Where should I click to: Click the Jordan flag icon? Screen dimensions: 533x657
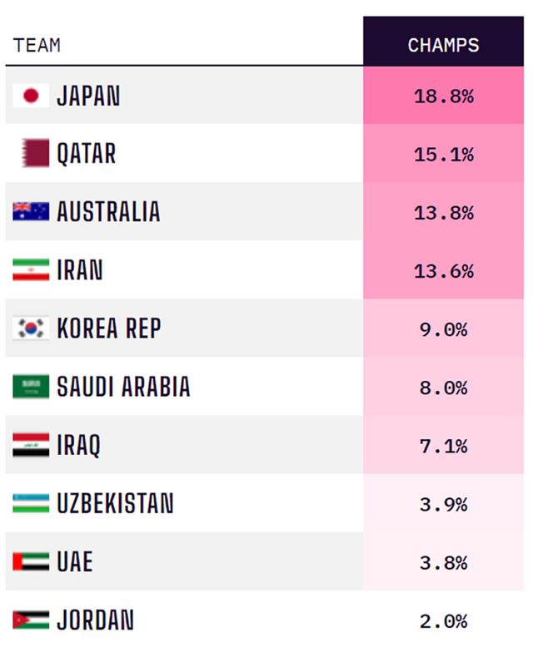point(31,620)
